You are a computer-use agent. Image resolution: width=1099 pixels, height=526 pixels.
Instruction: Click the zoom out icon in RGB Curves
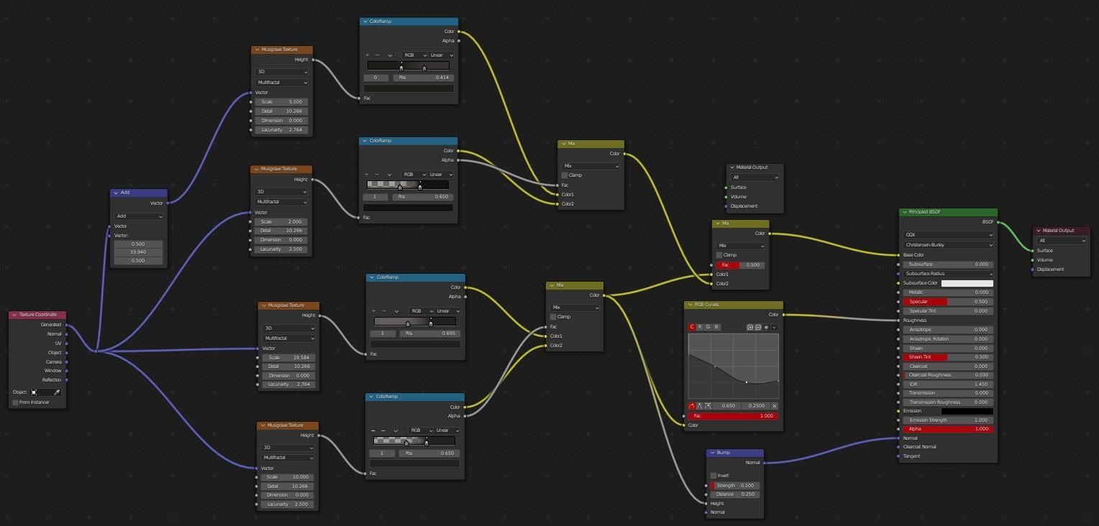tap(758, 327)
